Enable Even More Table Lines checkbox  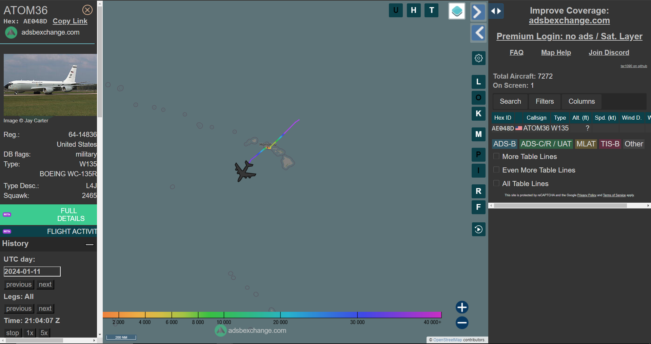pyautogui.click(x=496, y=170)
